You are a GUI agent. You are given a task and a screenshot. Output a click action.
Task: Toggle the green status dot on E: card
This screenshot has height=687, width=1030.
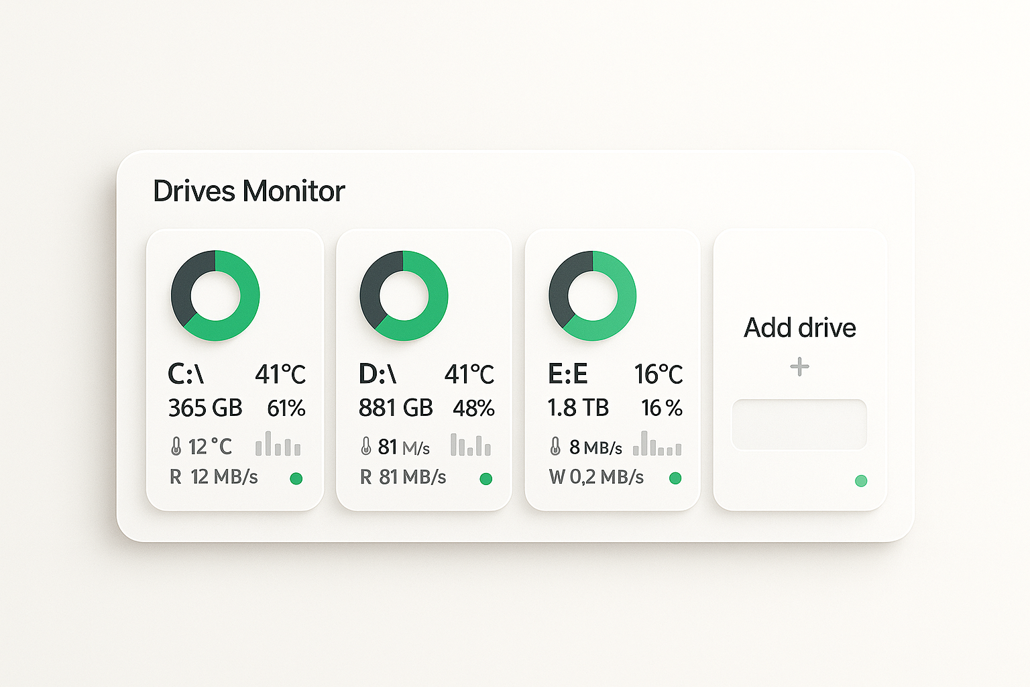[675, 478]
